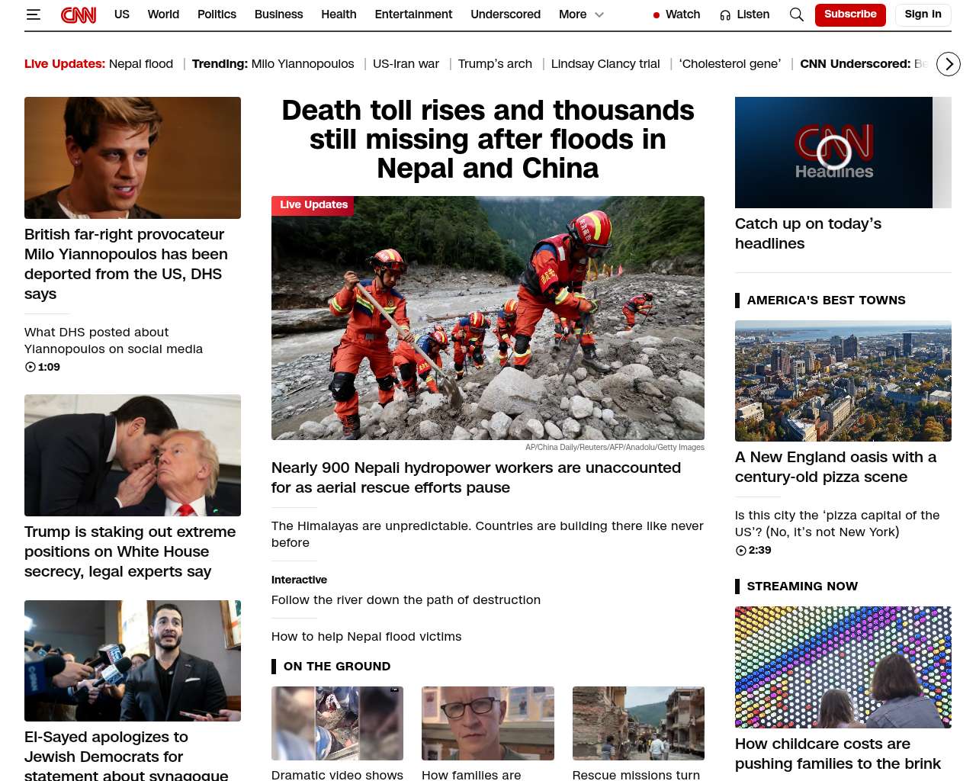Open the On the Ground section heading
Image resolution: width=976 pixels, height=781 pixels.
(337, 667)
